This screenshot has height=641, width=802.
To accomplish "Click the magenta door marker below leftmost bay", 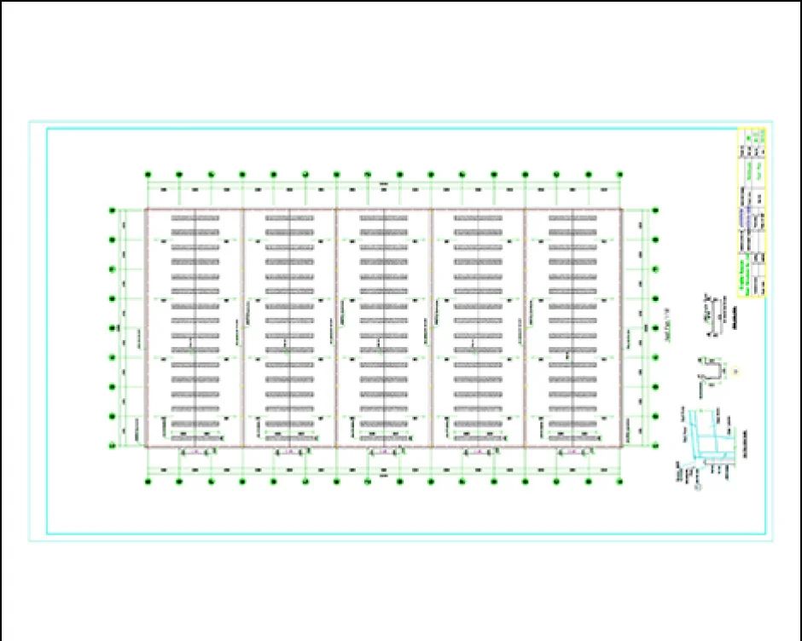I will pos(195,452).
